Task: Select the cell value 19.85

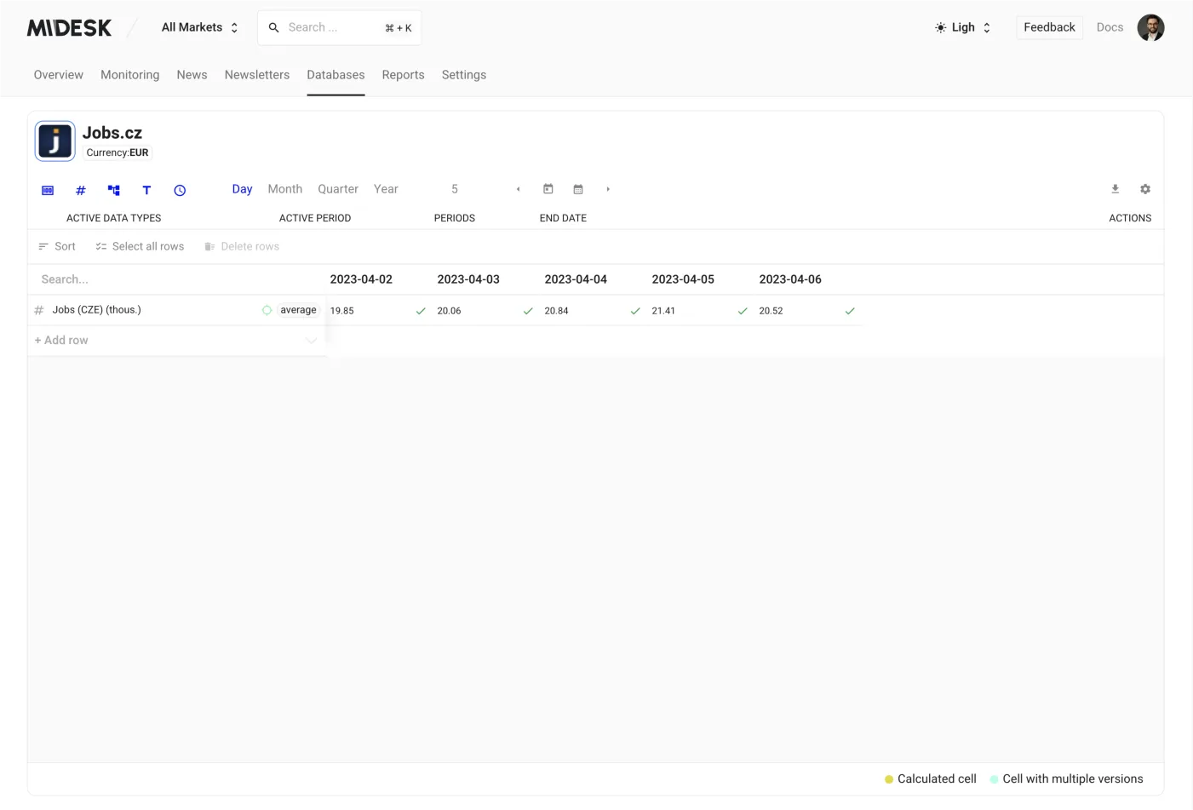Action: [x=342, y=311]
